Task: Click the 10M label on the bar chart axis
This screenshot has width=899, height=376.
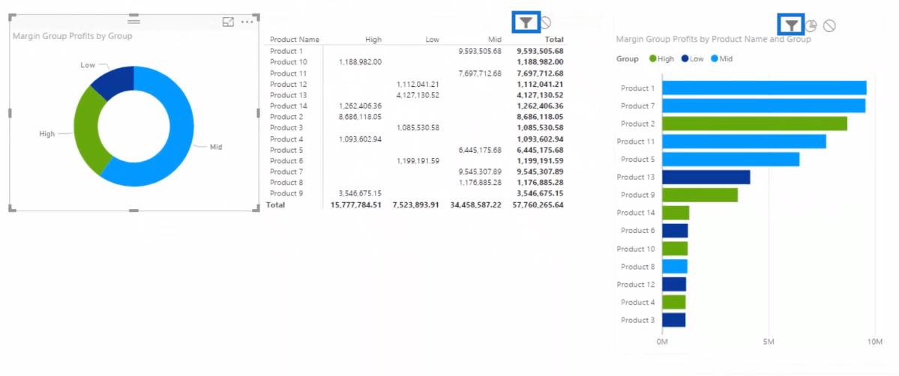Action: (x=875, y=342)
